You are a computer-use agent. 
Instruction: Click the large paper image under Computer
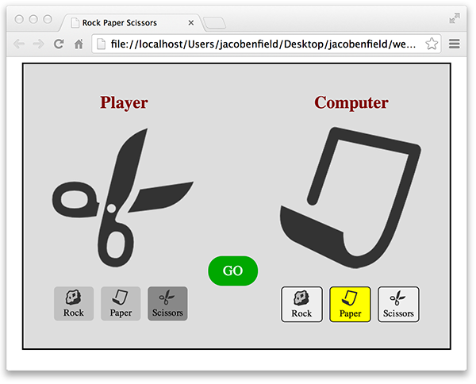[x=350, y=192]
